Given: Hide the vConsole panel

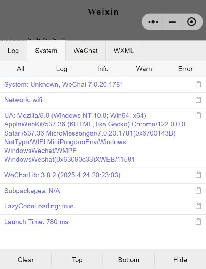Looking at the screenshot, I should [x=180, y=260].
